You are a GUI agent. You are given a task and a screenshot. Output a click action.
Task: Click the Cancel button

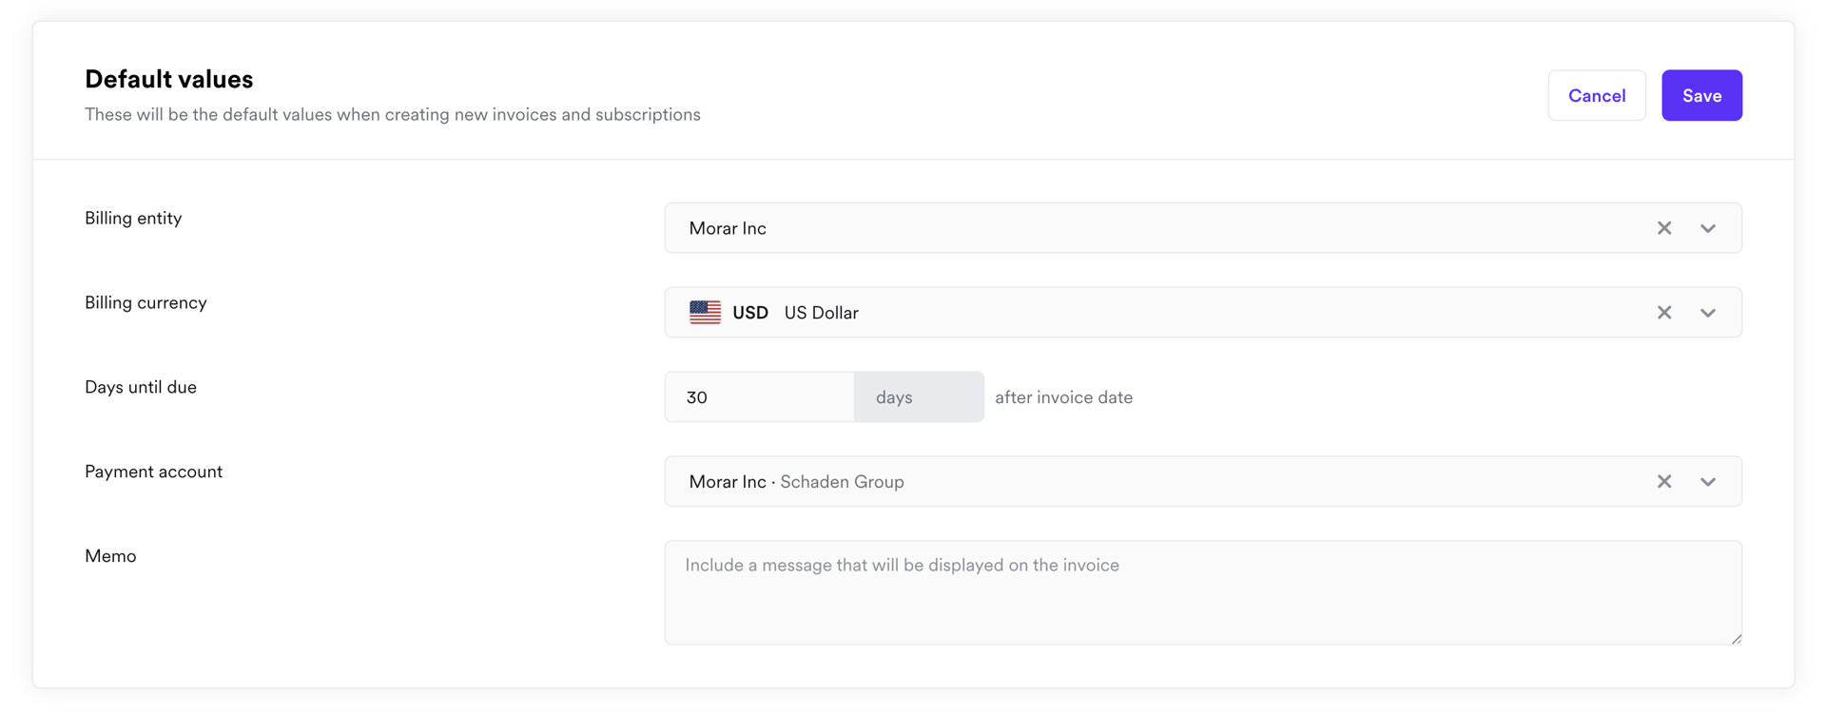1597,95
